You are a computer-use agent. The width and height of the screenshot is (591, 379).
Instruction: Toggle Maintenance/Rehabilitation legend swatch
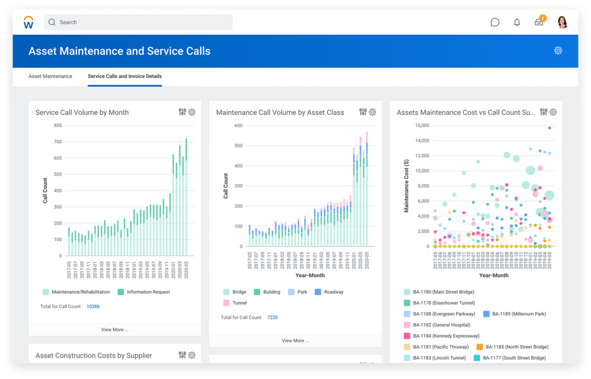[x=46, y=292]
